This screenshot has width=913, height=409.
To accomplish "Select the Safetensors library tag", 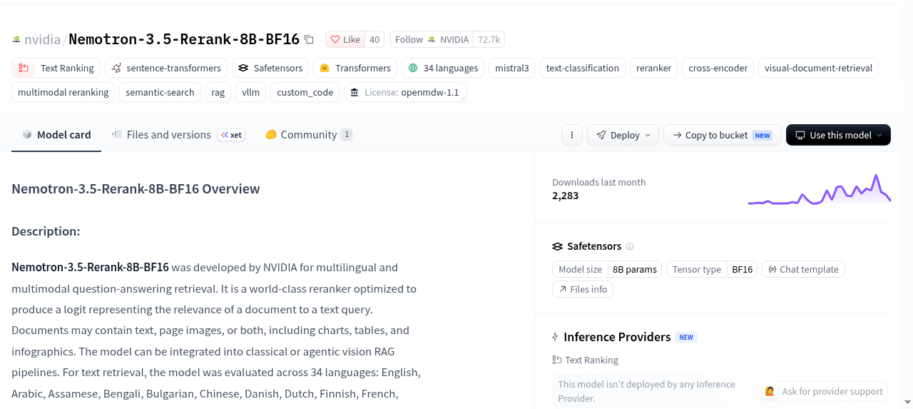I will [270, 68].
